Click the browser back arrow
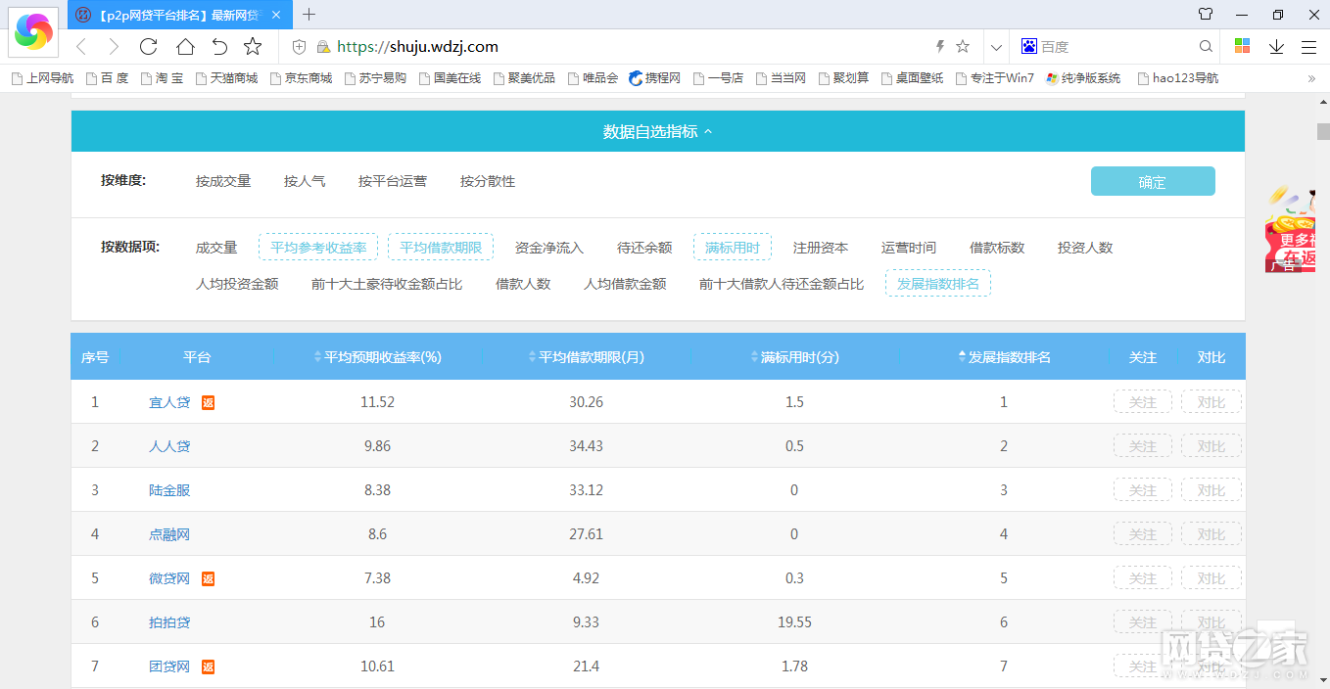Viewport: 1330px width, 689px height. tap(82, 47)
